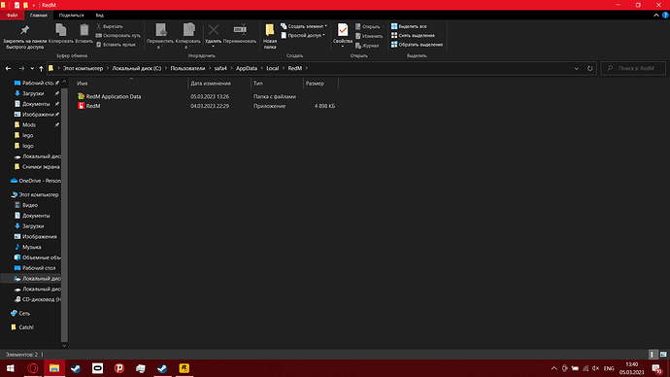Switch to the Поделиться ribbon tab
The width and height of the screenshot is (670, 377).
[x=71, y=16]
